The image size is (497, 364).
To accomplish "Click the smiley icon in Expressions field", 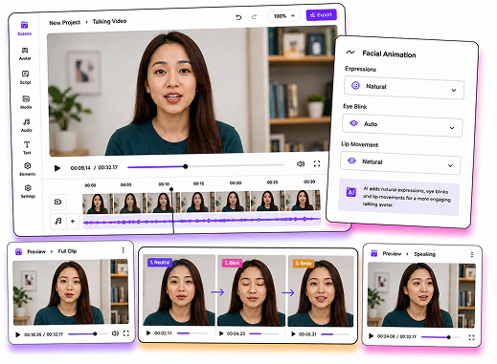I will (x=355, y=85).
